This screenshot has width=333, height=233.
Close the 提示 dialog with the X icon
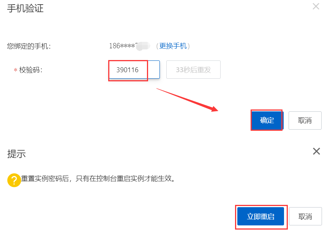point(316,151)
